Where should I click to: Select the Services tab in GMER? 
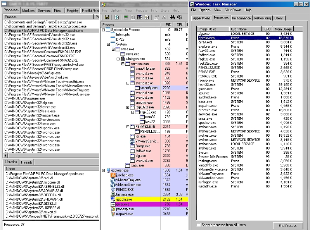[x=44, y=11]
